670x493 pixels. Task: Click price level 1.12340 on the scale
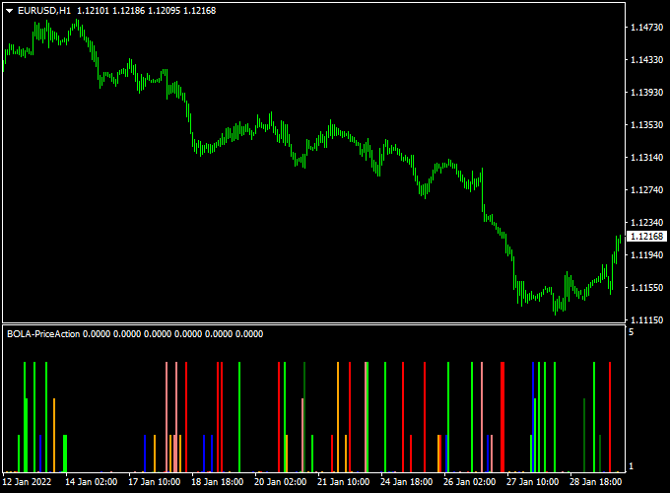pyautogui.click(x=647, y=222)
